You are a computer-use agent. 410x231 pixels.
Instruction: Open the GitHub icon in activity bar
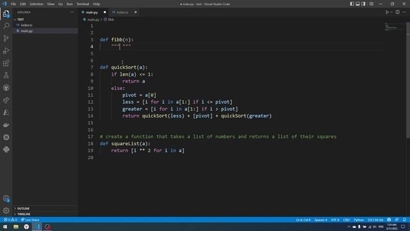click(x=6, y=88)
